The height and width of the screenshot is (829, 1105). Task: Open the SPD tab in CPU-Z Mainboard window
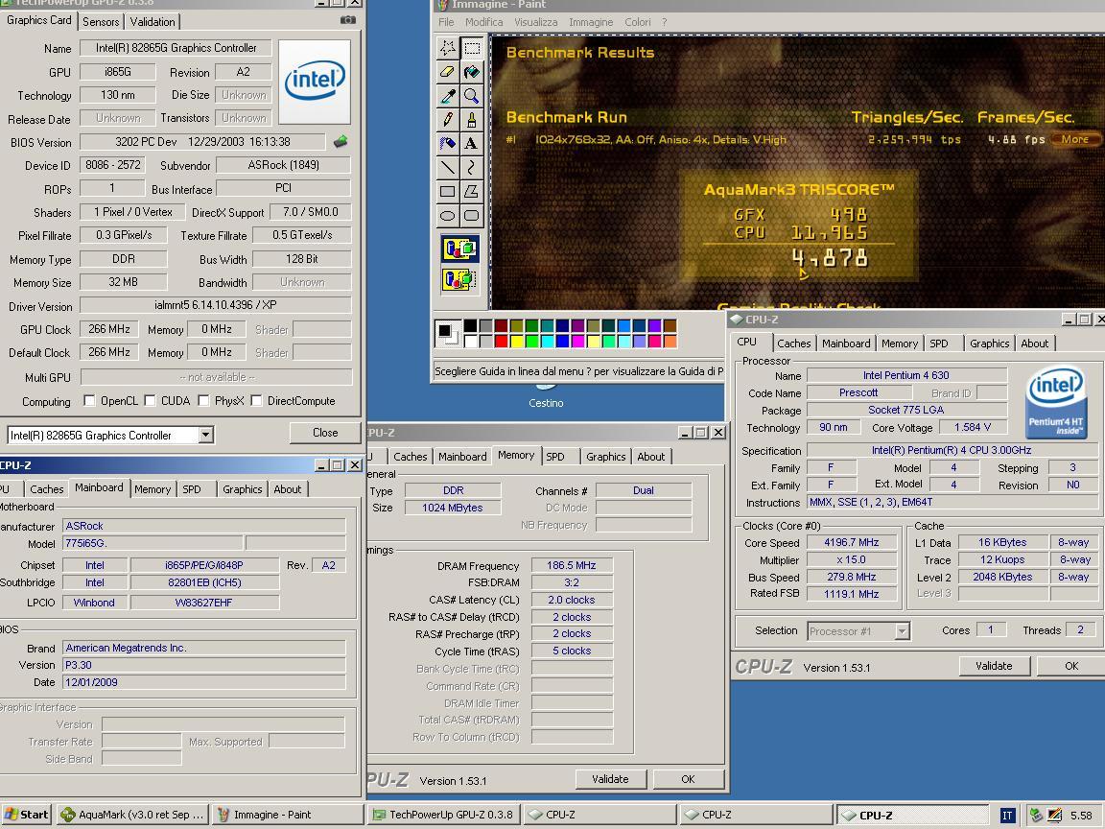(x=192, y=489)
